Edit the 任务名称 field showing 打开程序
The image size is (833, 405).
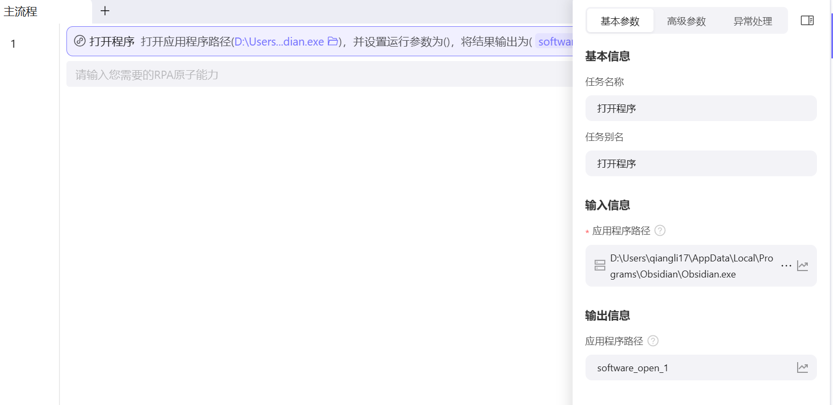(x=701, y=108)
